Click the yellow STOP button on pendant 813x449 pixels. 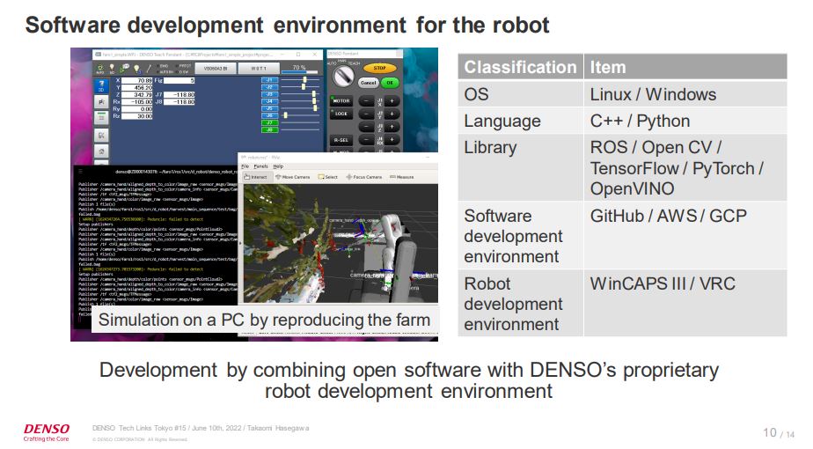(x=379, y=68)
